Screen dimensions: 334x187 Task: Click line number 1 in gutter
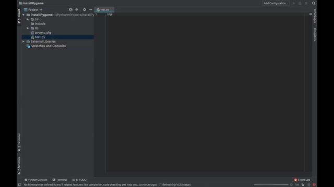coord(96,14)
